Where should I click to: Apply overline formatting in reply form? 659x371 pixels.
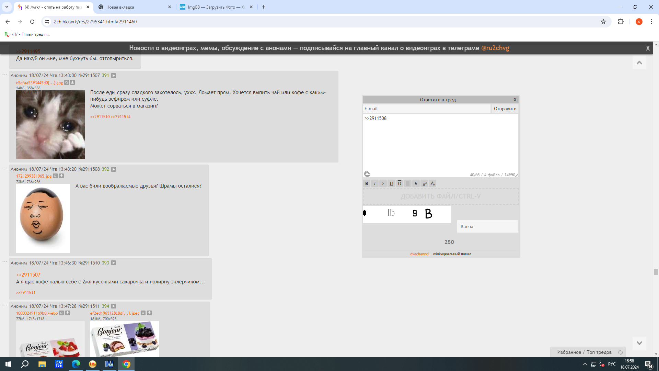click(400, 183)
